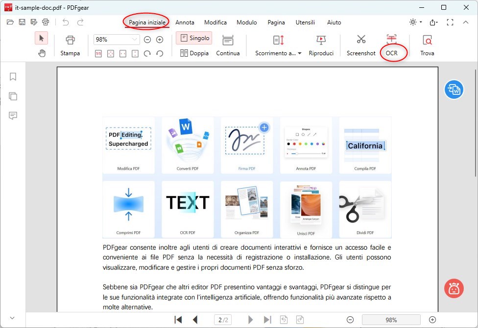Open the Utensili menu
Screen dimensions: 478x328
[x=306, y=22]
